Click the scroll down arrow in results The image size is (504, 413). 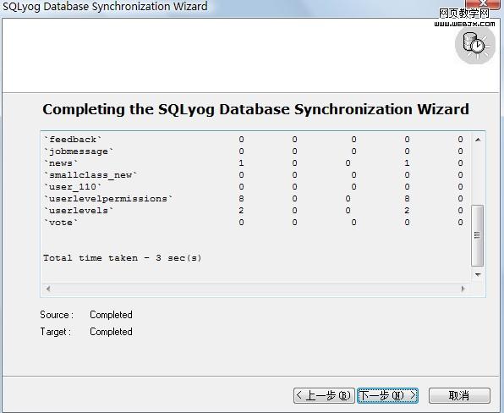click(478, 275)
